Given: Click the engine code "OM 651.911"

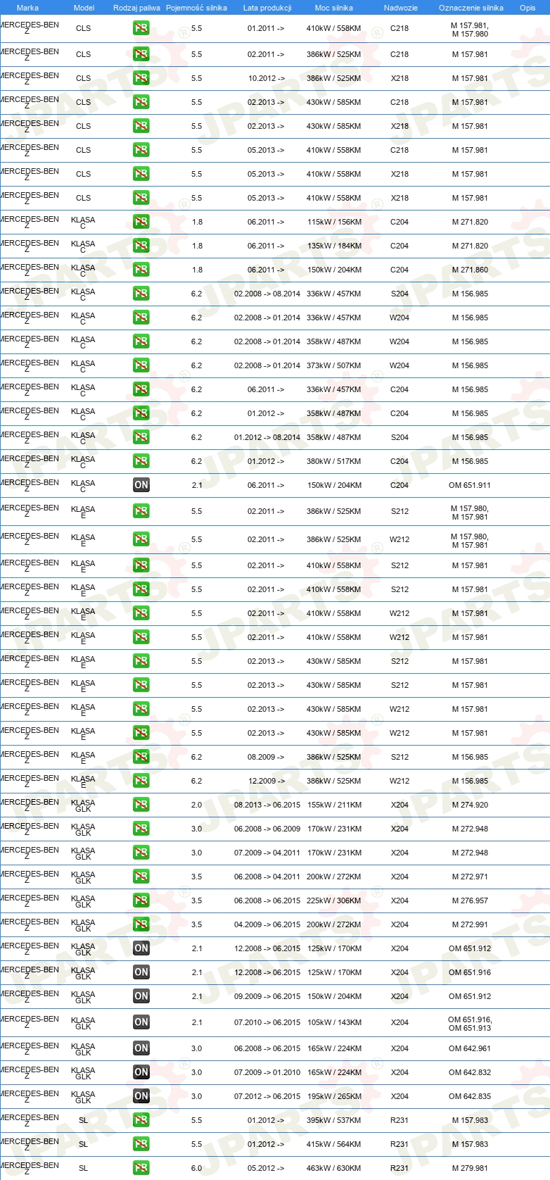Looking at the screenshot, I should (x=470, y=485).
